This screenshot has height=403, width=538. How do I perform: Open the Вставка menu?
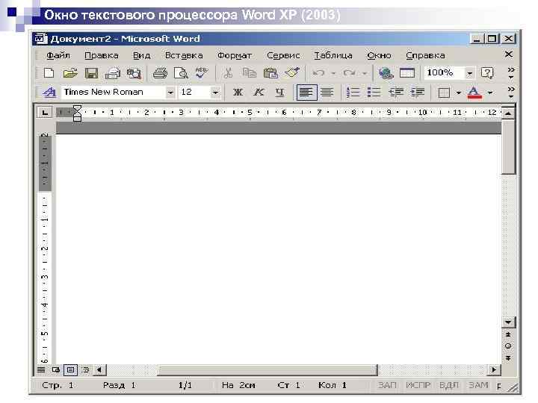184,55
